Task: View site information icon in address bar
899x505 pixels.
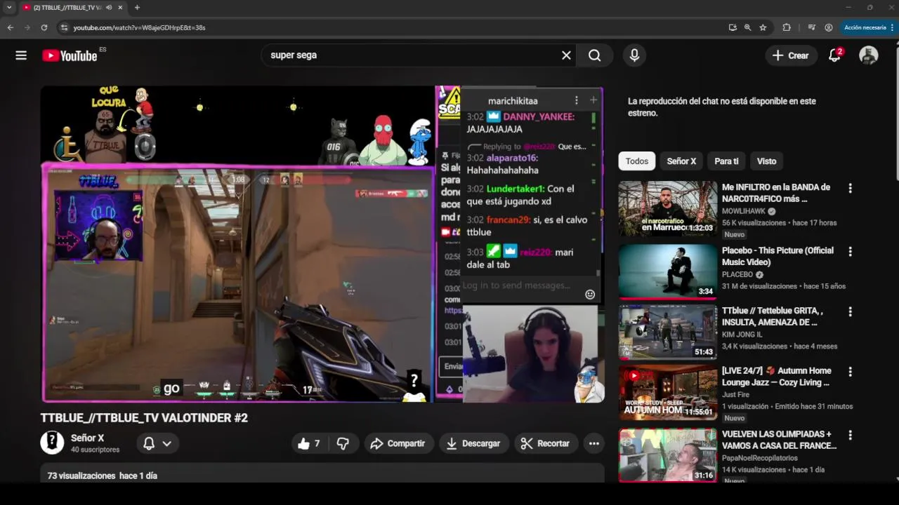Action: 64,27
